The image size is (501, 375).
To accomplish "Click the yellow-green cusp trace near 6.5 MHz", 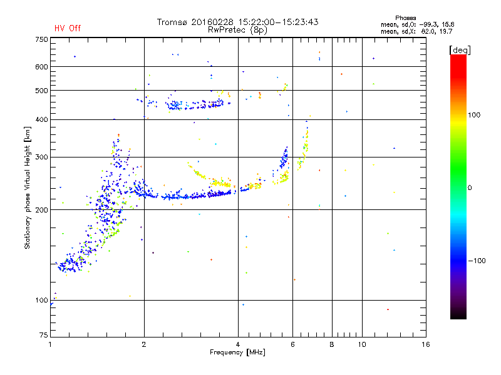I will pyautogui.click(x=304, y=148).
